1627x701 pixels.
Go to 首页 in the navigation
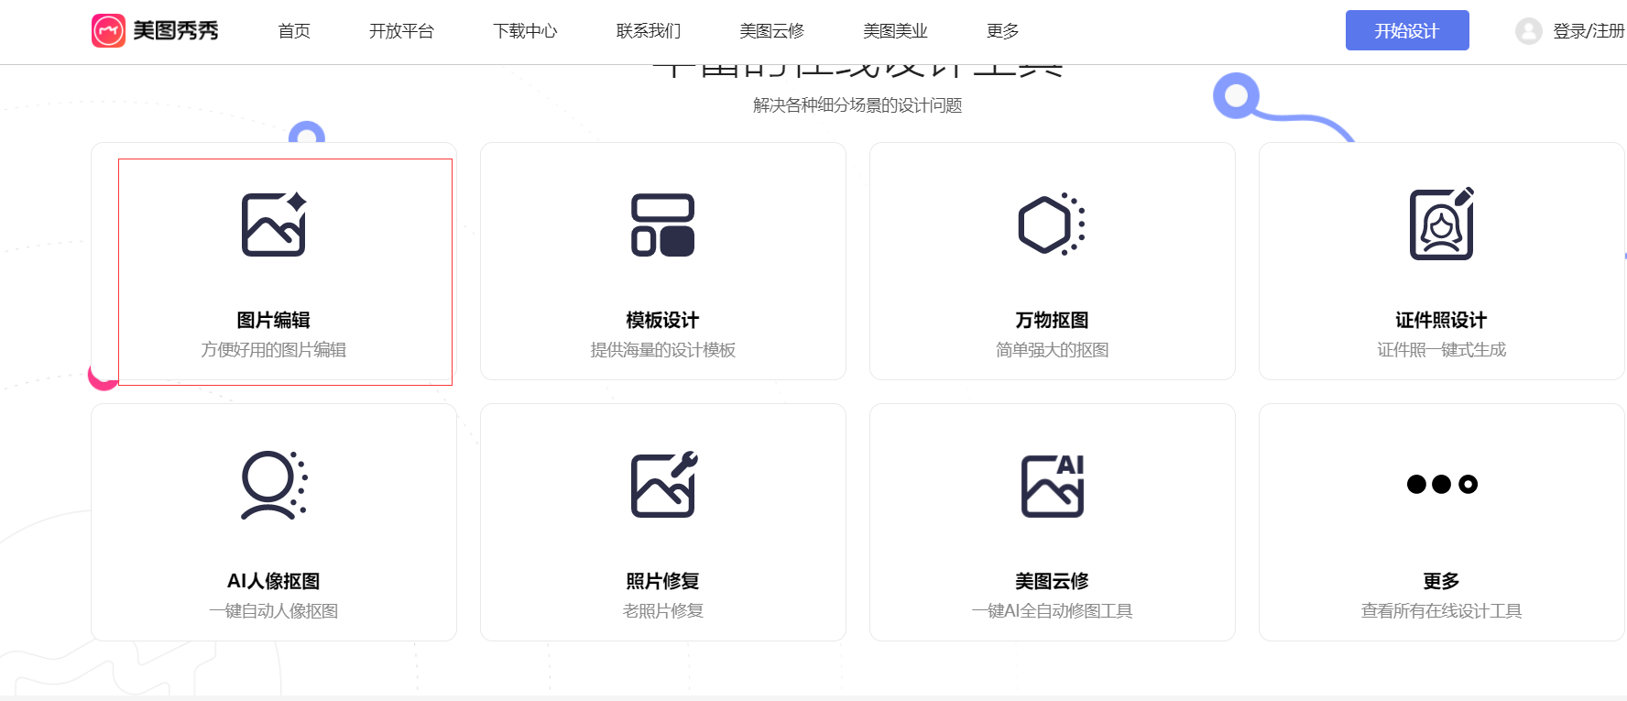(294, 31)
